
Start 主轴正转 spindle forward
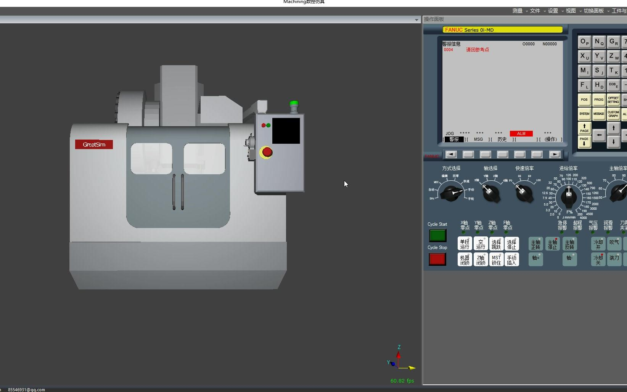tap(536, 244)
